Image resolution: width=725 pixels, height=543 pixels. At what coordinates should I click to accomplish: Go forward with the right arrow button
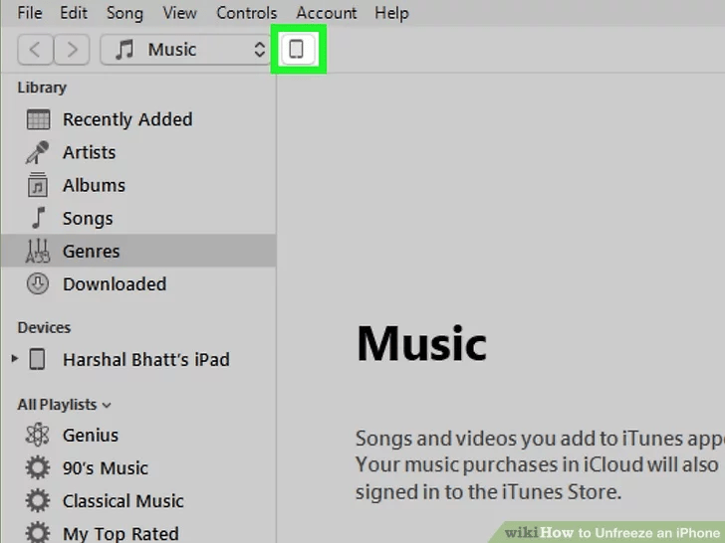(72, 50)
